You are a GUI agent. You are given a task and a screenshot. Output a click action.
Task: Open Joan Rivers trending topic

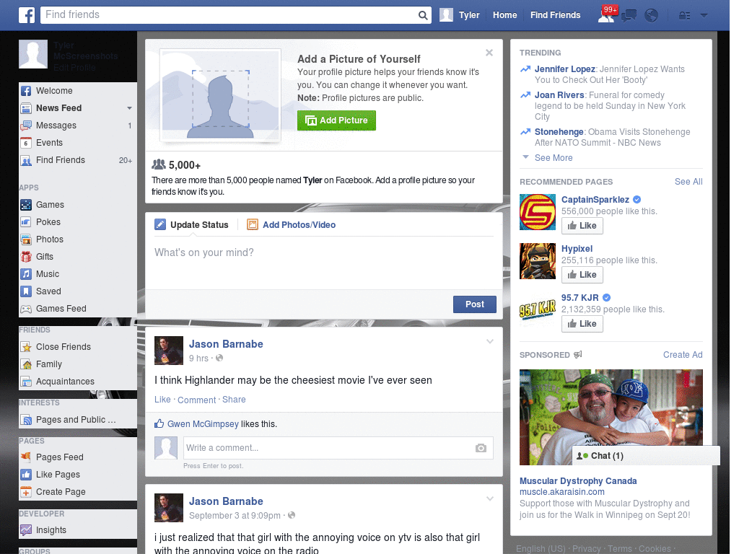pyautogui.click(x=559, y=95)
